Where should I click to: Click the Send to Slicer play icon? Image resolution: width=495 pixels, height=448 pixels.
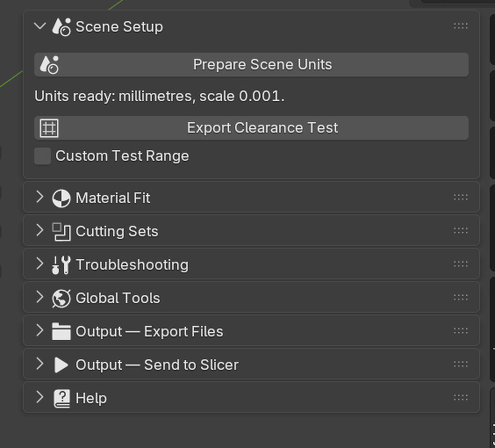click(x=61, y=365)
